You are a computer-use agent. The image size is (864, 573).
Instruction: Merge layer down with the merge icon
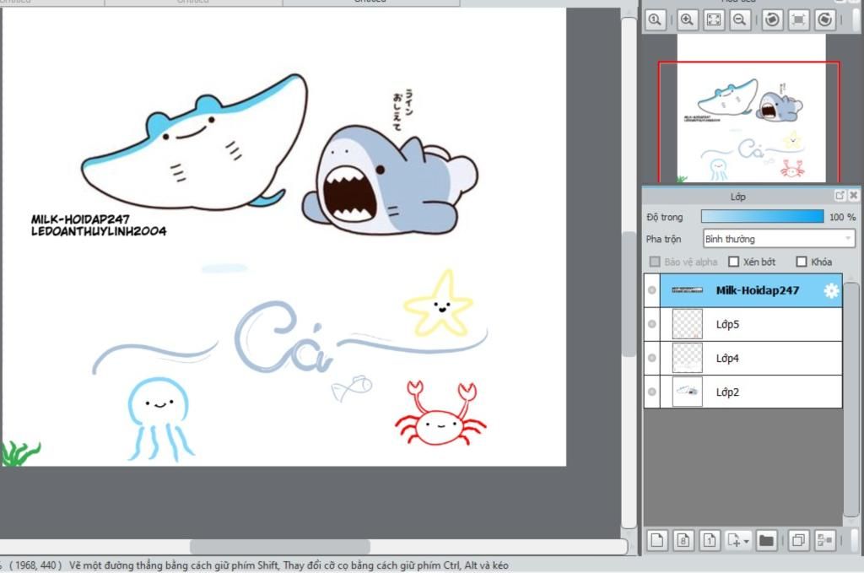(825, 540)
